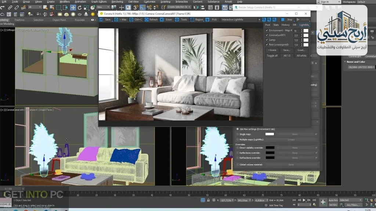
Task: Select the Single map radio button
Action: pyautogui.click(x=238, y=134)
